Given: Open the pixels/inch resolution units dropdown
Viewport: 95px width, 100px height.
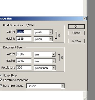Looking at the screenshot, I should [45, 68].
